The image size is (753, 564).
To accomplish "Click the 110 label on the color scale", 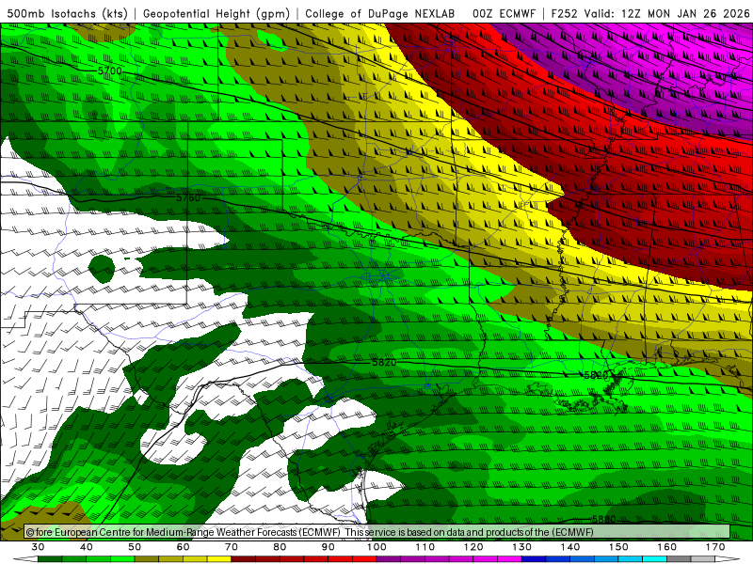I will [x=425, y=547].
